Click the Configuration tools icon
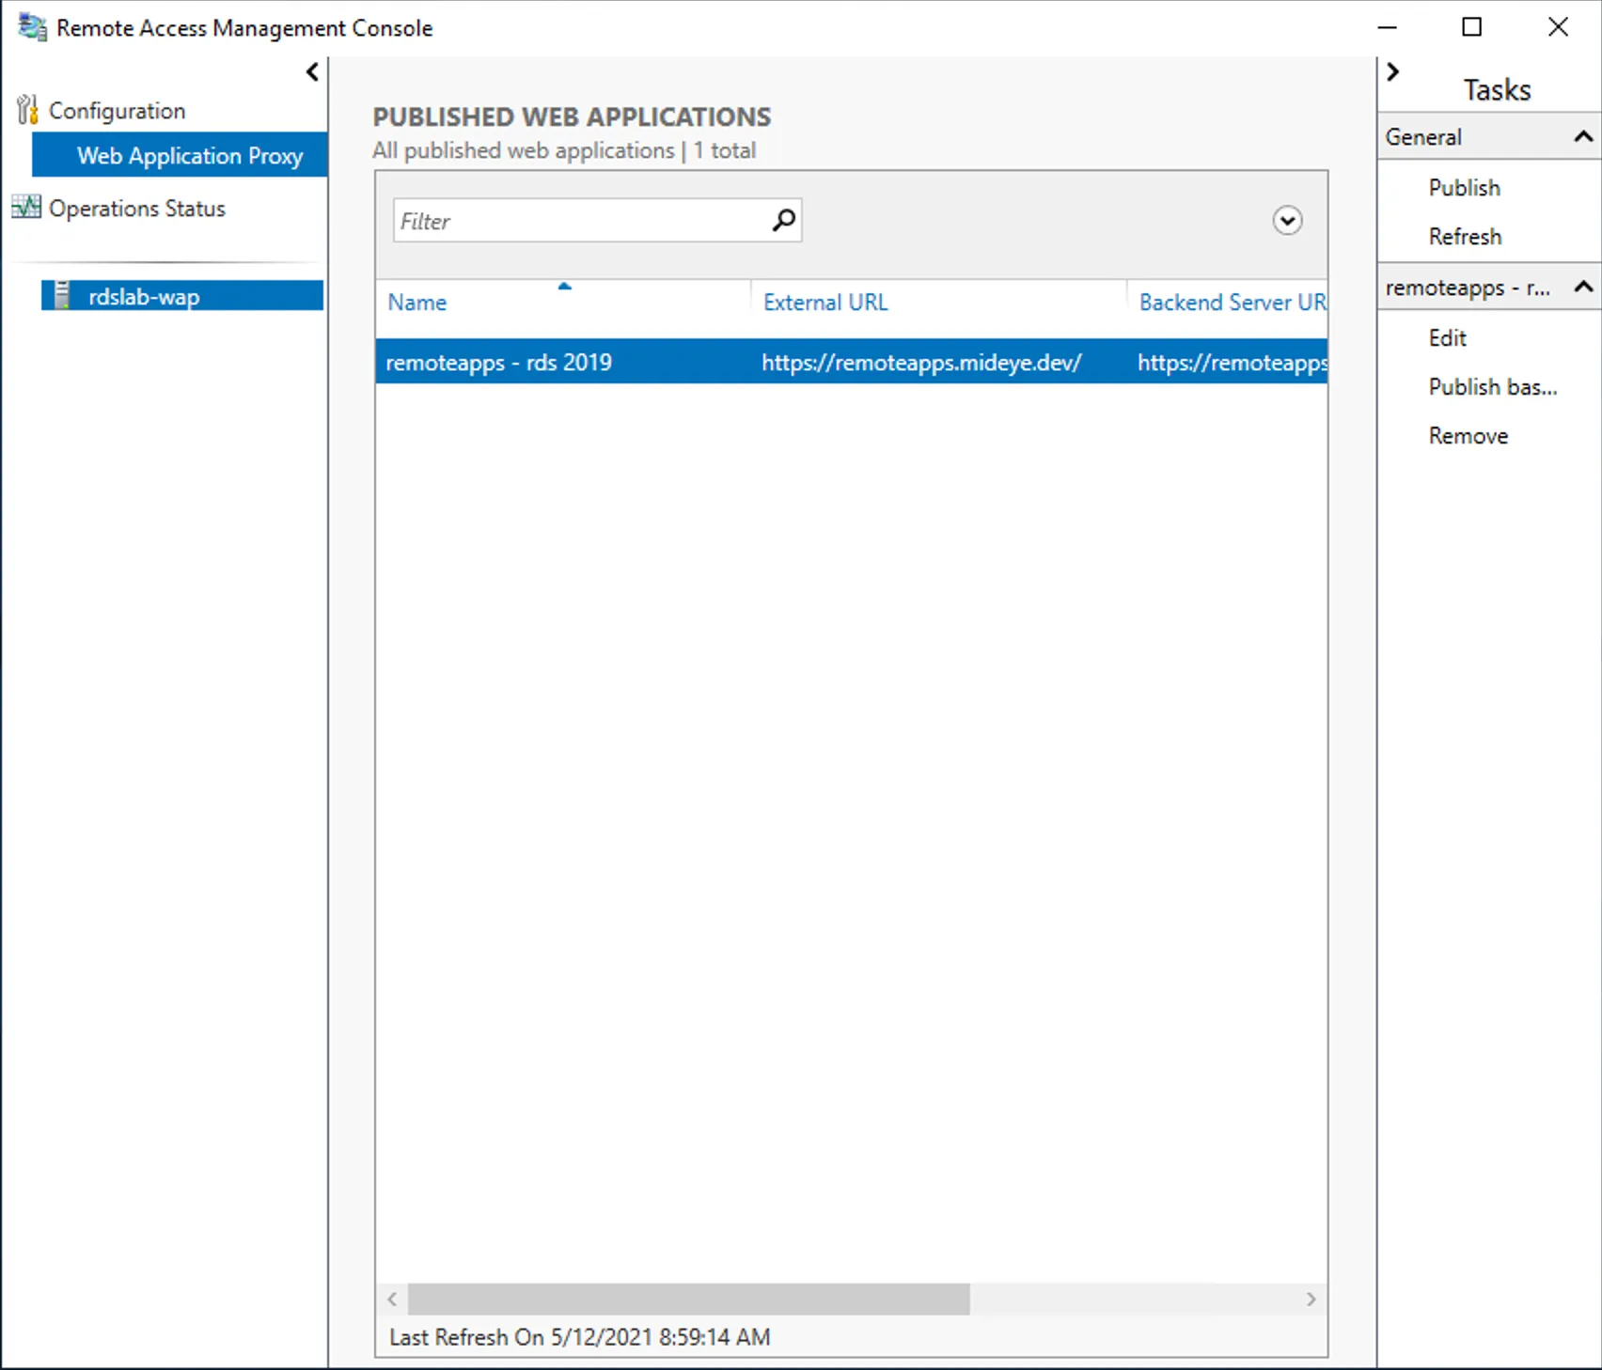1602x1370 pixels. point(27,110)
